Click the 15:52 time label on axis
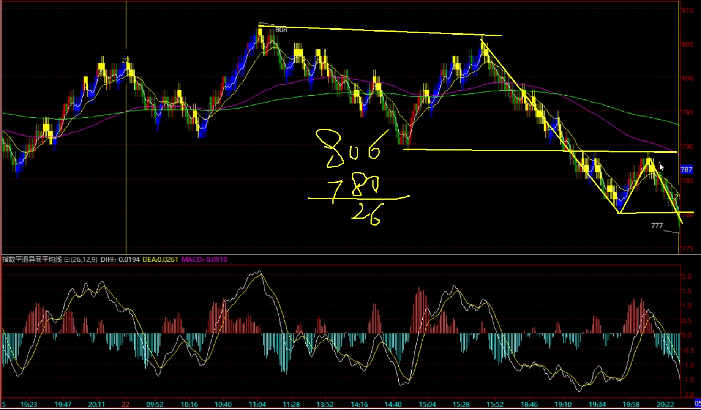Viewport: 701px width, 410px height. point(495,404)
